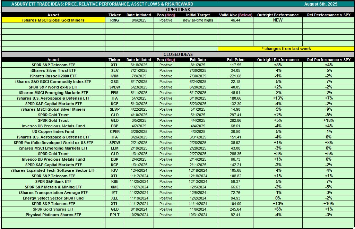355x229 pixels.
Task: Click the 46.44 valid-above value
Action: point(235,20)
